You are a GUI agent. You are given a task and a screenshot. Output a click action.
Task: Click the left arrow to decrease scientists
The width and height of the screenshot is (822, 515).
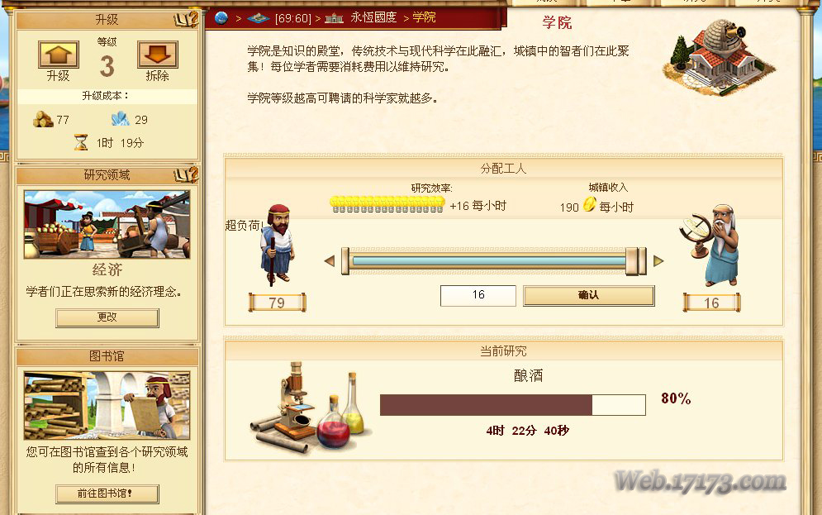[330, 260]
